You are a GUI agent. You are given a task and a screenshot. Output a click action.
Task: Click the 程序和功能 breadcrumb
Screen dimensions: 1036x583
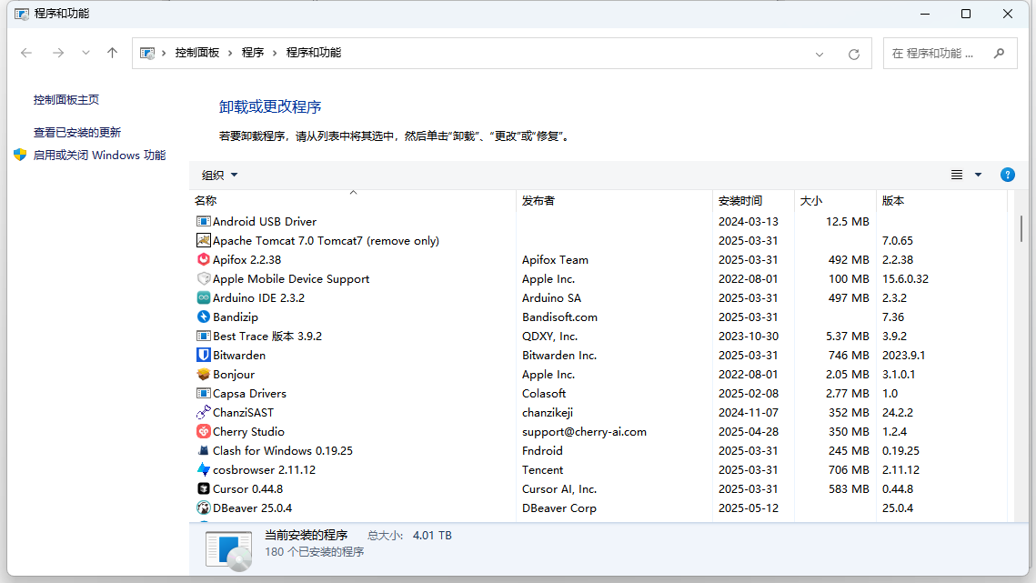pos(314,53)
